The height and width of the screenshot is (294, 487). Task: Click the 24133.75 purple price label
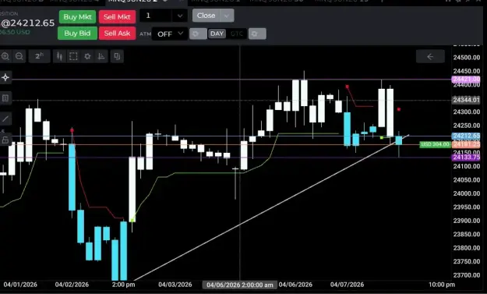(466, 158)
